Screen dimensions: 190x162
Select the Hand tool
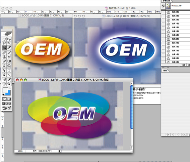click(4, 84)
